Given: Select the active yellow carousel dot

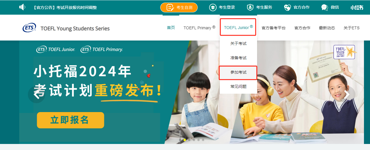Looking at the screenshot, I should 185,140.
